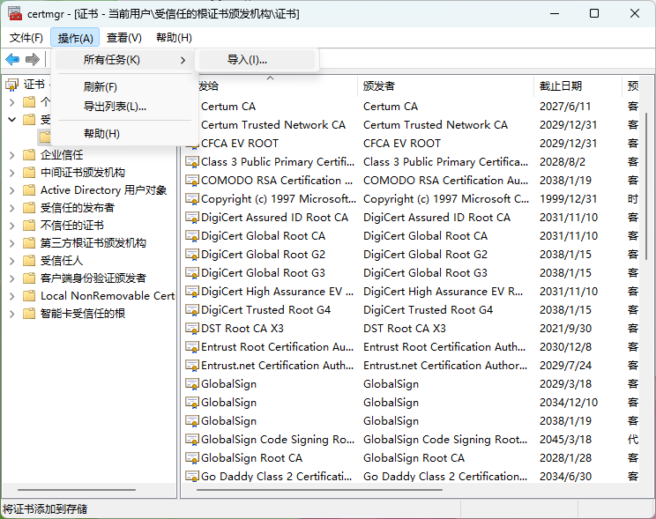Click the certificate icon beside DigiCert Trusted Root G4
The width and height of the screenshot is (656, 519).
tap(192, 310)
